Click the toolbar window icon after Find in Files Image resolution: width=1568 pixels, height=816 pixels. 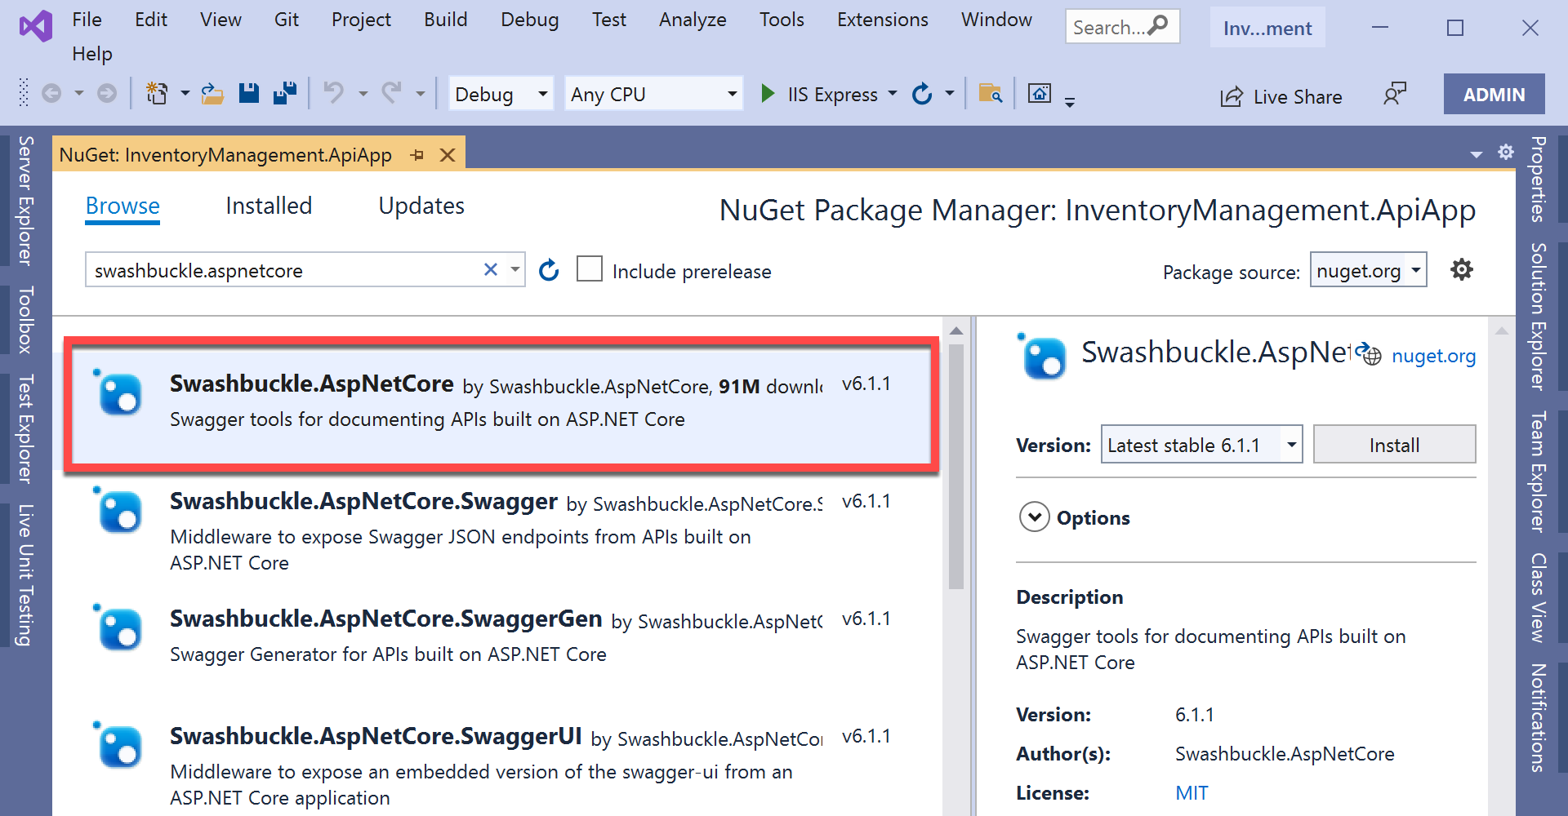(x=1040, y=93)
